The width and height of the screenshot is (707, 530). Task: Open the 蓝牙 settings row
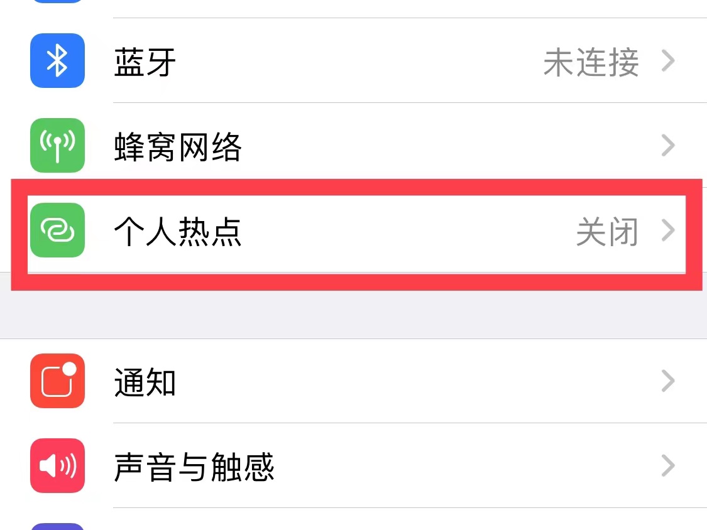[353, 60]
